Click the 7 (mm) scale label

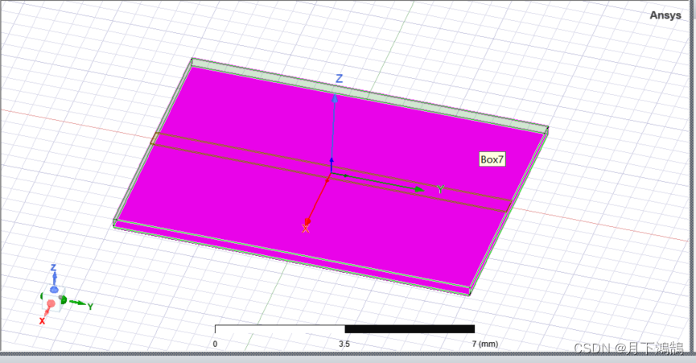pyautogui.click(x=484, y=344)
